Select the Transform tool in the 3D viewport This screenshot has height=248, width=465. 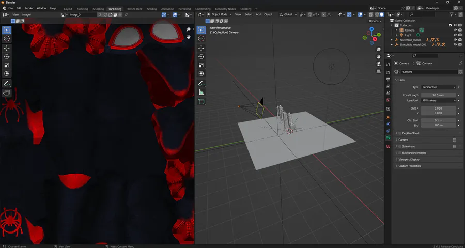(x=202, y=73)
